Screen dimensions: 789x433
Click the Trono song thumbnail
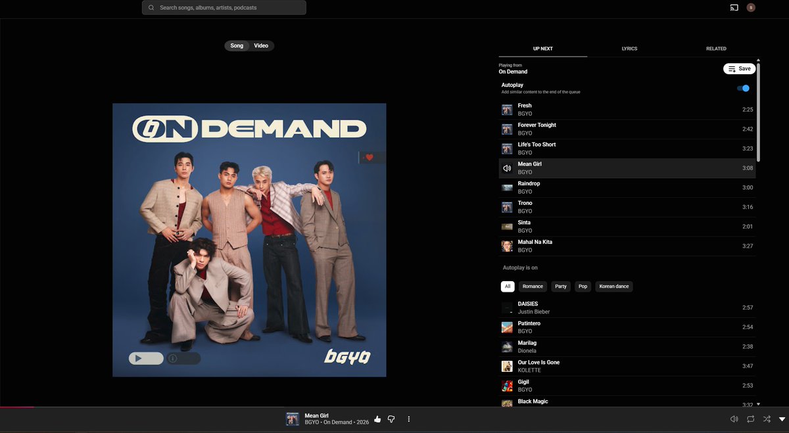(507, 207)
